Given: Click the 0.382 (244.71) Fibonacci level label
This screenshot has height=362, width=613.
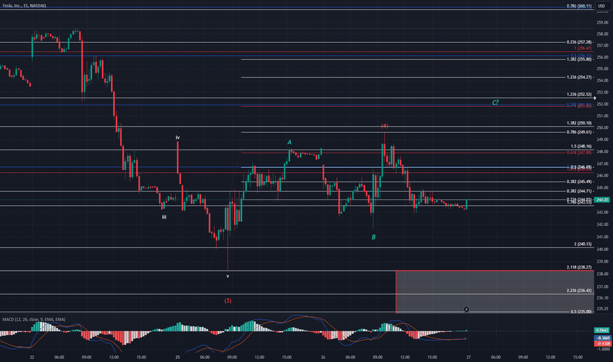Looking at the screenshot, I should [x=579, y=191].
